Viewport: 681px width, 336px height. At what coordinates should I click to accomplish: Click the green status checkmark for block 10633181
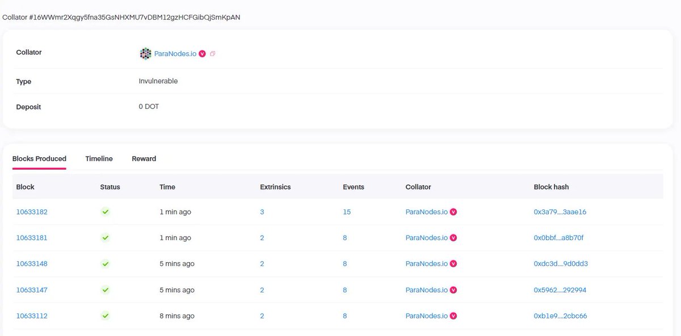click(x=105, y=238)
